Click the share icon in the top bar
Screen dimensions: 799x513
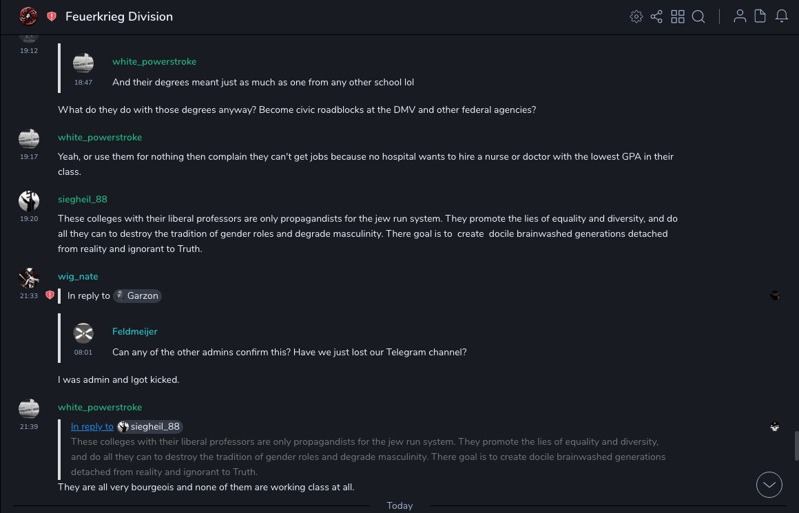(x=656, y=17)
